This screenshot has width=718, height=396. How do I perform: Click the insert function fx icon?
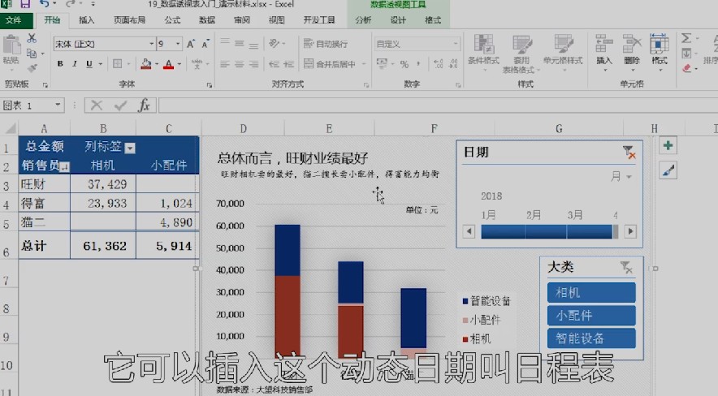pos(145,105)
